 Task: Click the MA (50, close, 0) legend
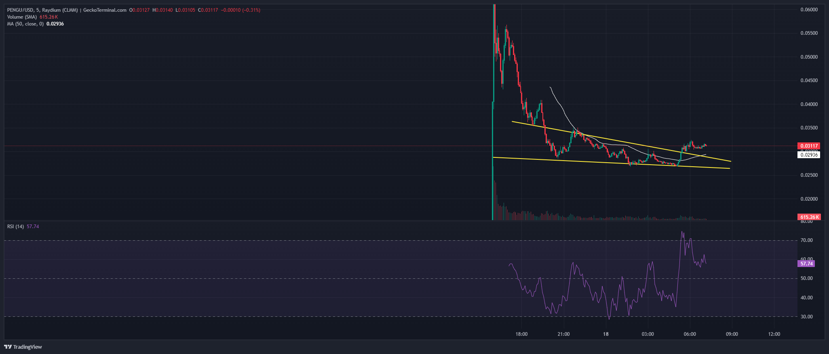pyautogui.click(x=25, y=24)
